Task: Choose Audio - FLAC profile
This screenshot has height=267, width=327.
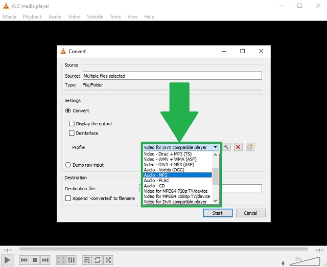Action: [x=177, y=181]
